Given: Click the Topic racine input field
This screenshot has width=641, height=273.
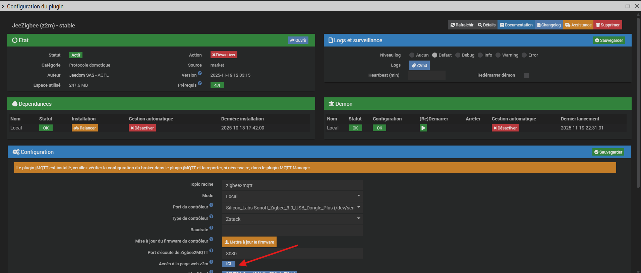Looking at the screenshot, I should pos(292,185).
